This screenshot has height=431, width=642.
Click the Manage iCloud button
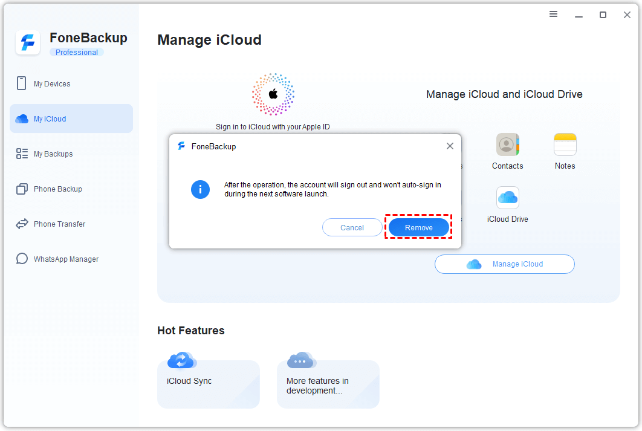(504, 264)
